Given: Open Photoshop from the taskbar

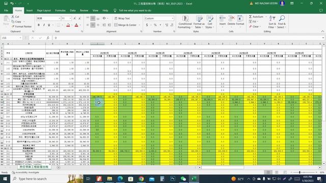Looking at the screenshot, I should click(173, 178).
